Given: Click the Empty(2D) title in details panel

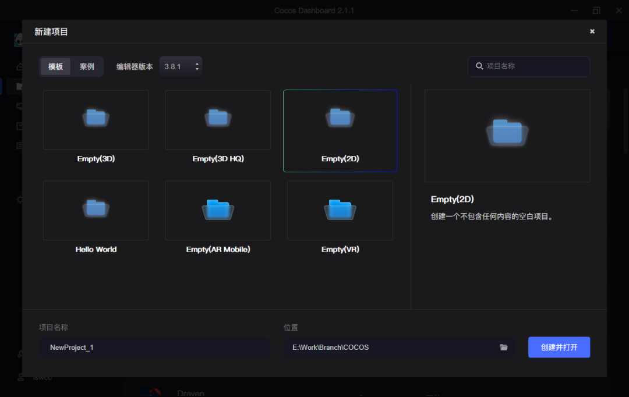Looking at the screenshot, I should tap(452, 199).
